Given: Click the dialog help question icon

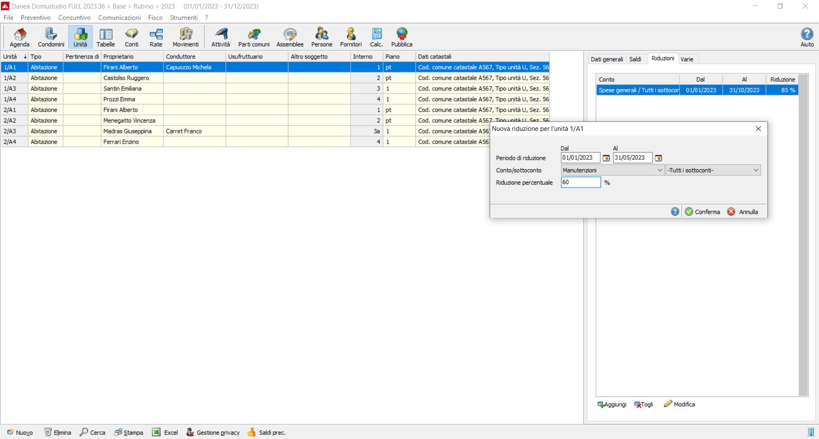Looking at the screenshot, I should coord(675,212).
